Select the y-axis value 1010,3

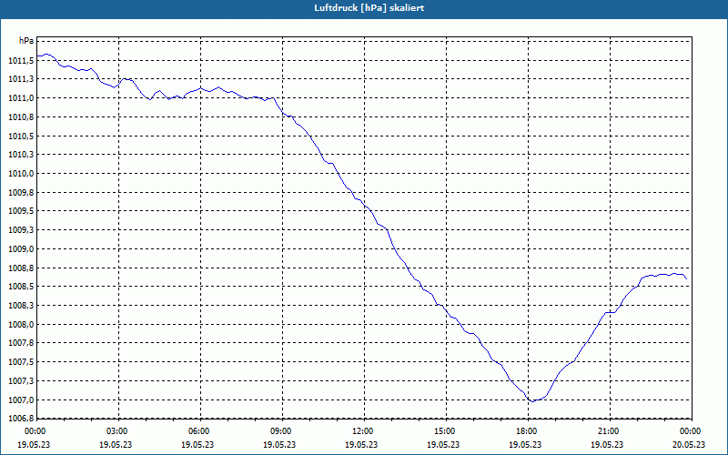[x=21, y=155]
